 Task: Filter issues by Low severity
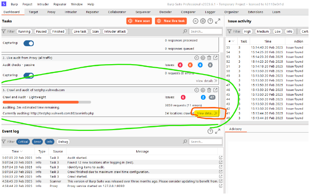277,32
